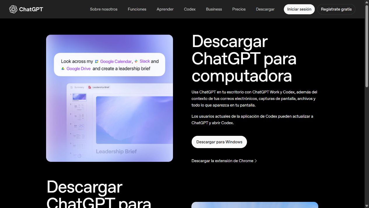Click the Iniciar sesión button
This screenshot has width=369, height=208.
click(299, 9)
